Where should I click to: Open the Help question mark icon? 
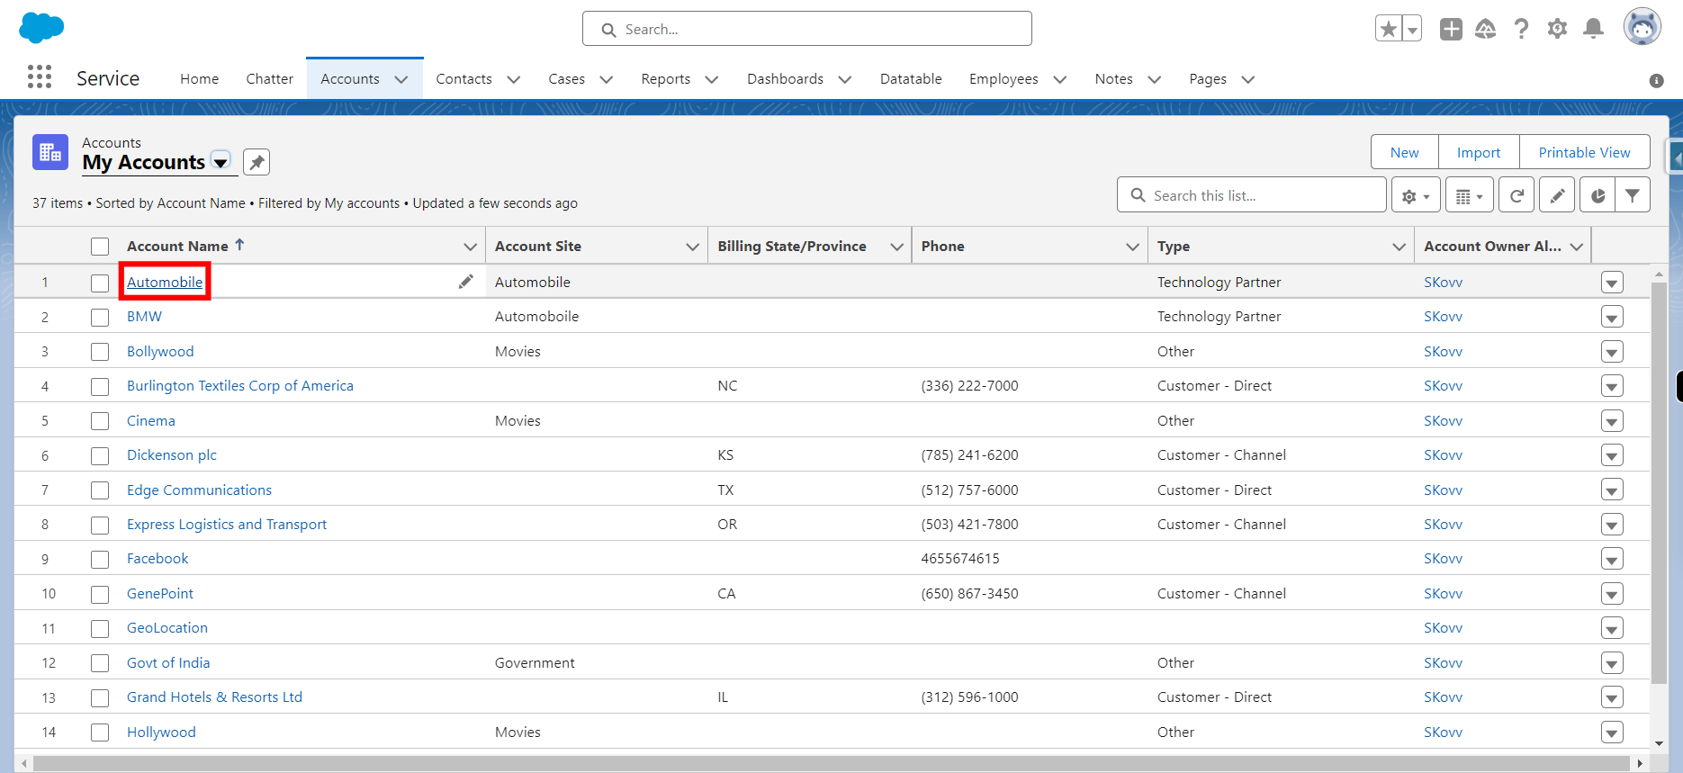[x=1521, y=29]
